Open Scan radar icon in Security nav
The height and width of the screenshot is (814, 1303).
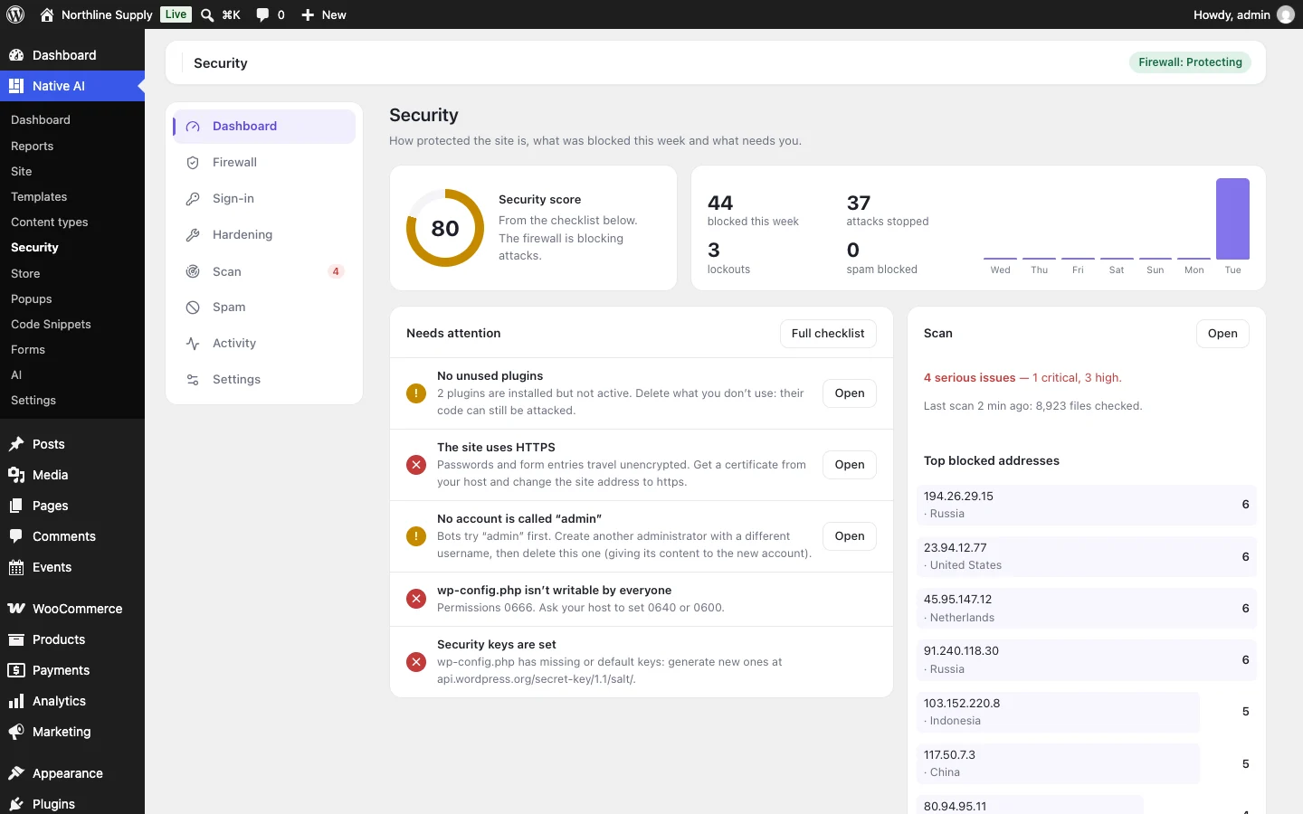(193, 271)
